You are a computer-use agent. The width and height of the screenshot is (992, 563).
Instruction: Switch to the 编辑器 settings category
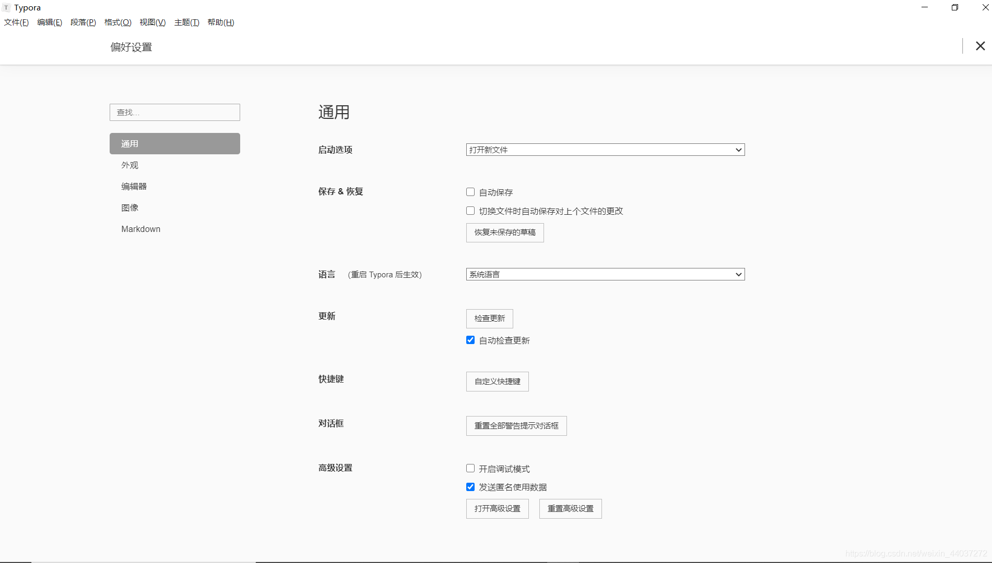click(x=175, y=186)
